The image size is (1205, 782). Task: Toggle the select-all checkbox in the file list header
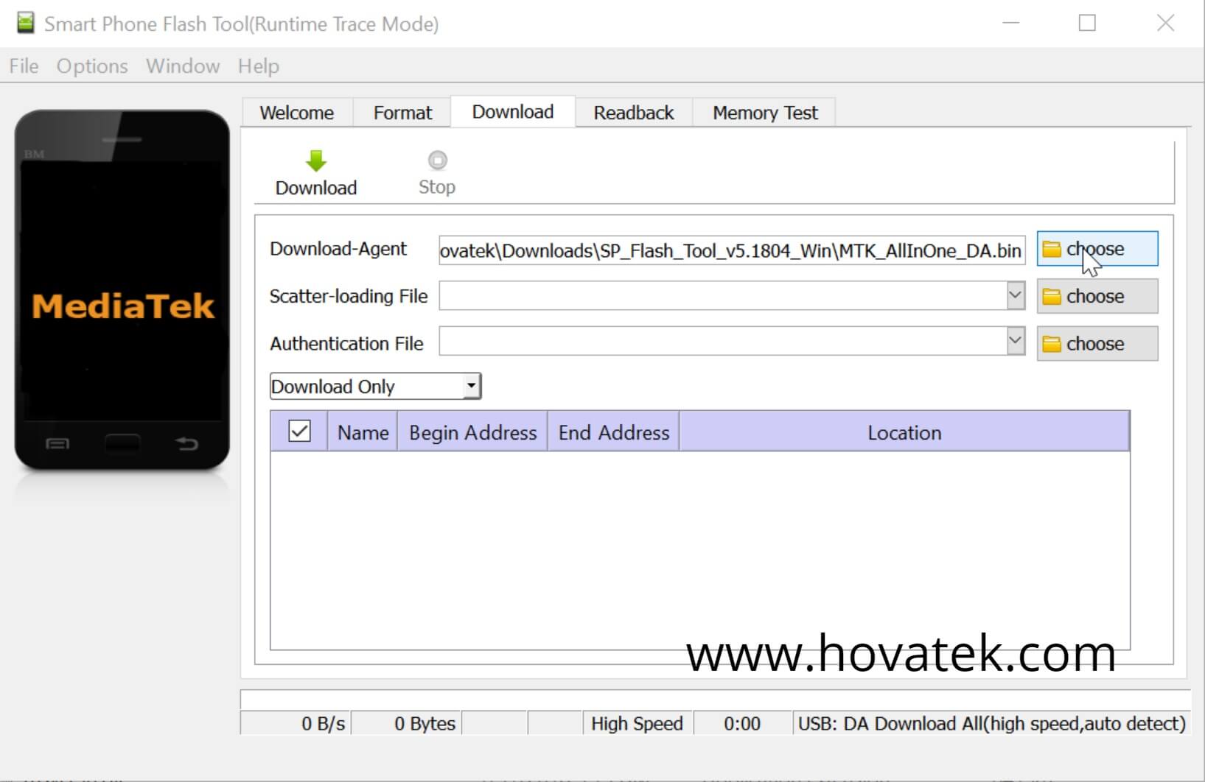(x=298, y=432)
